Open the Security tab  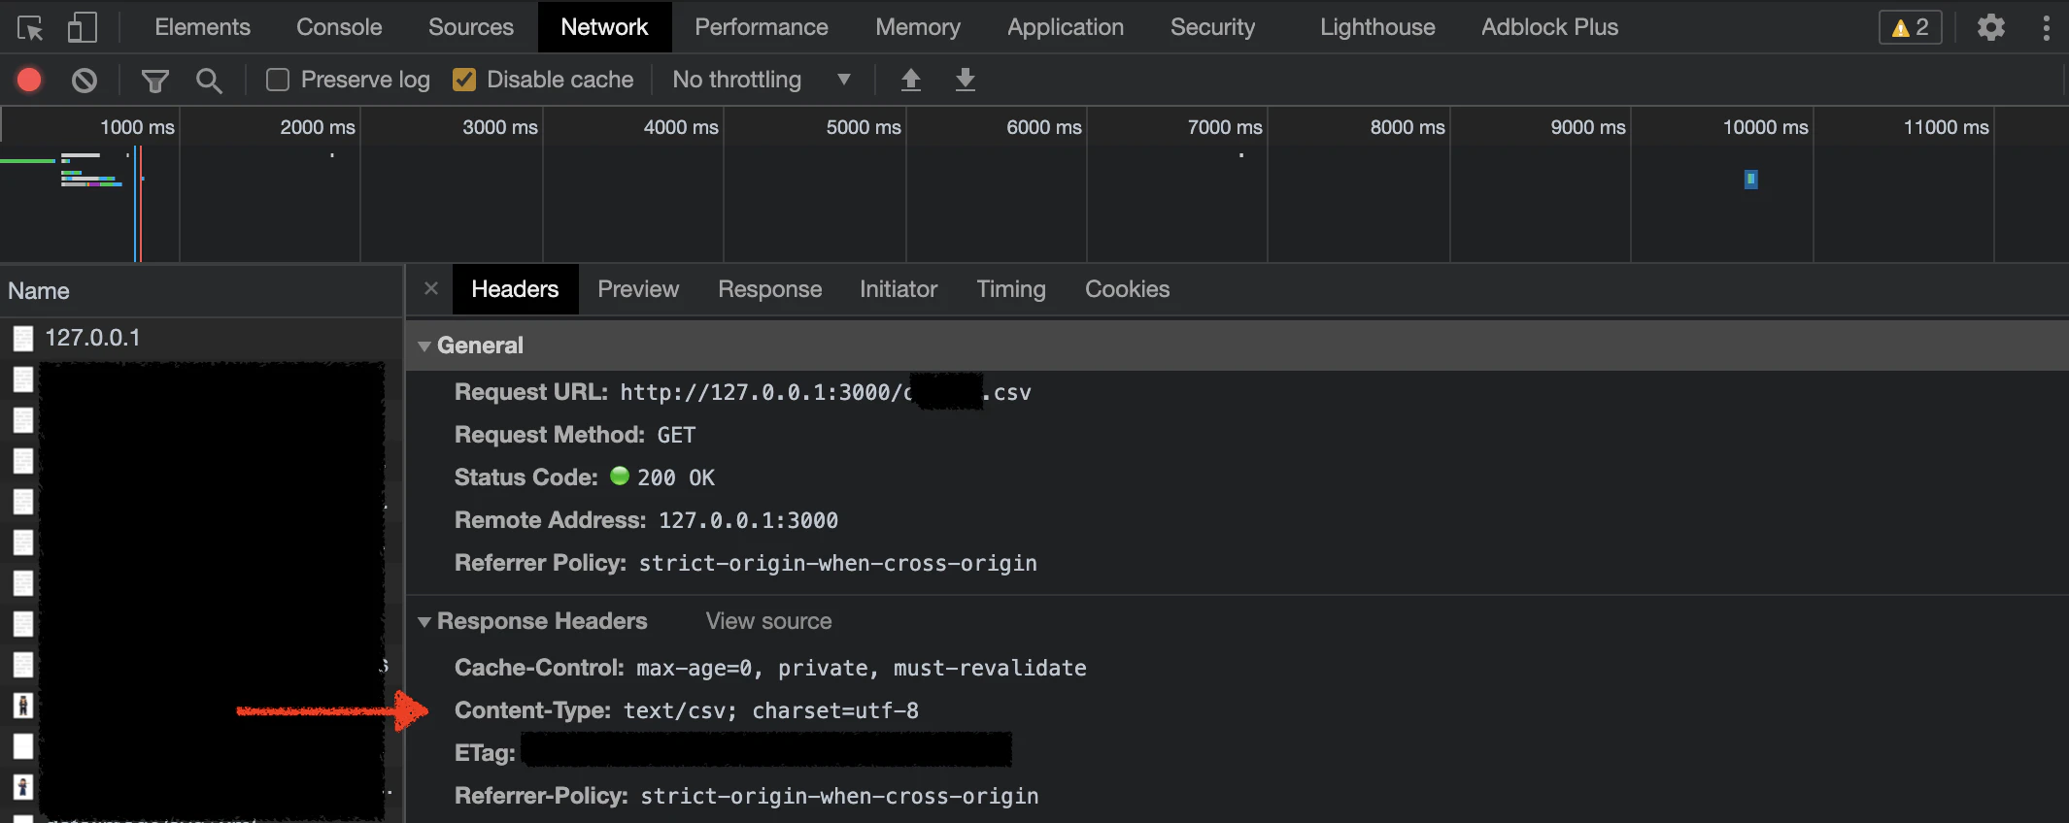tap(1212, 27)
